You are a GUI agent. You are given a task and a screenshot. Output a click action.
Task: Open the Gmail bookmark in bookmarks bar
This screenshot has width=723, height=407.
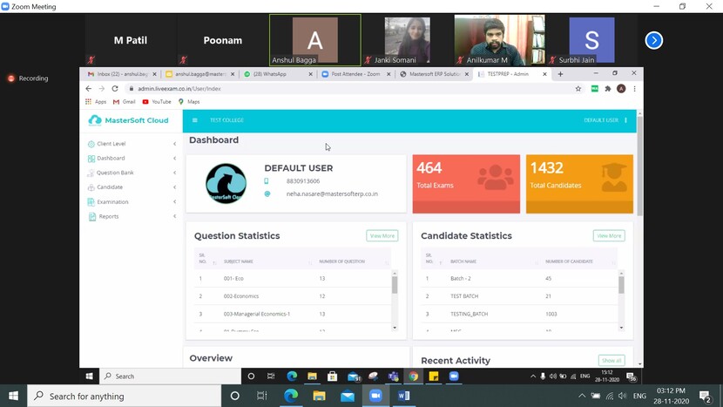(123, 102)
